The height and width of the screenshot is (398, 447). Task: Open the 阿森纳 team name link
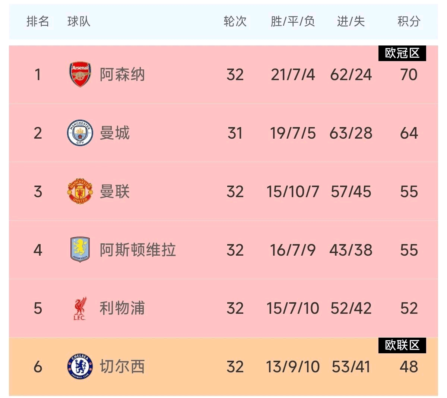[x=122, y=75]
